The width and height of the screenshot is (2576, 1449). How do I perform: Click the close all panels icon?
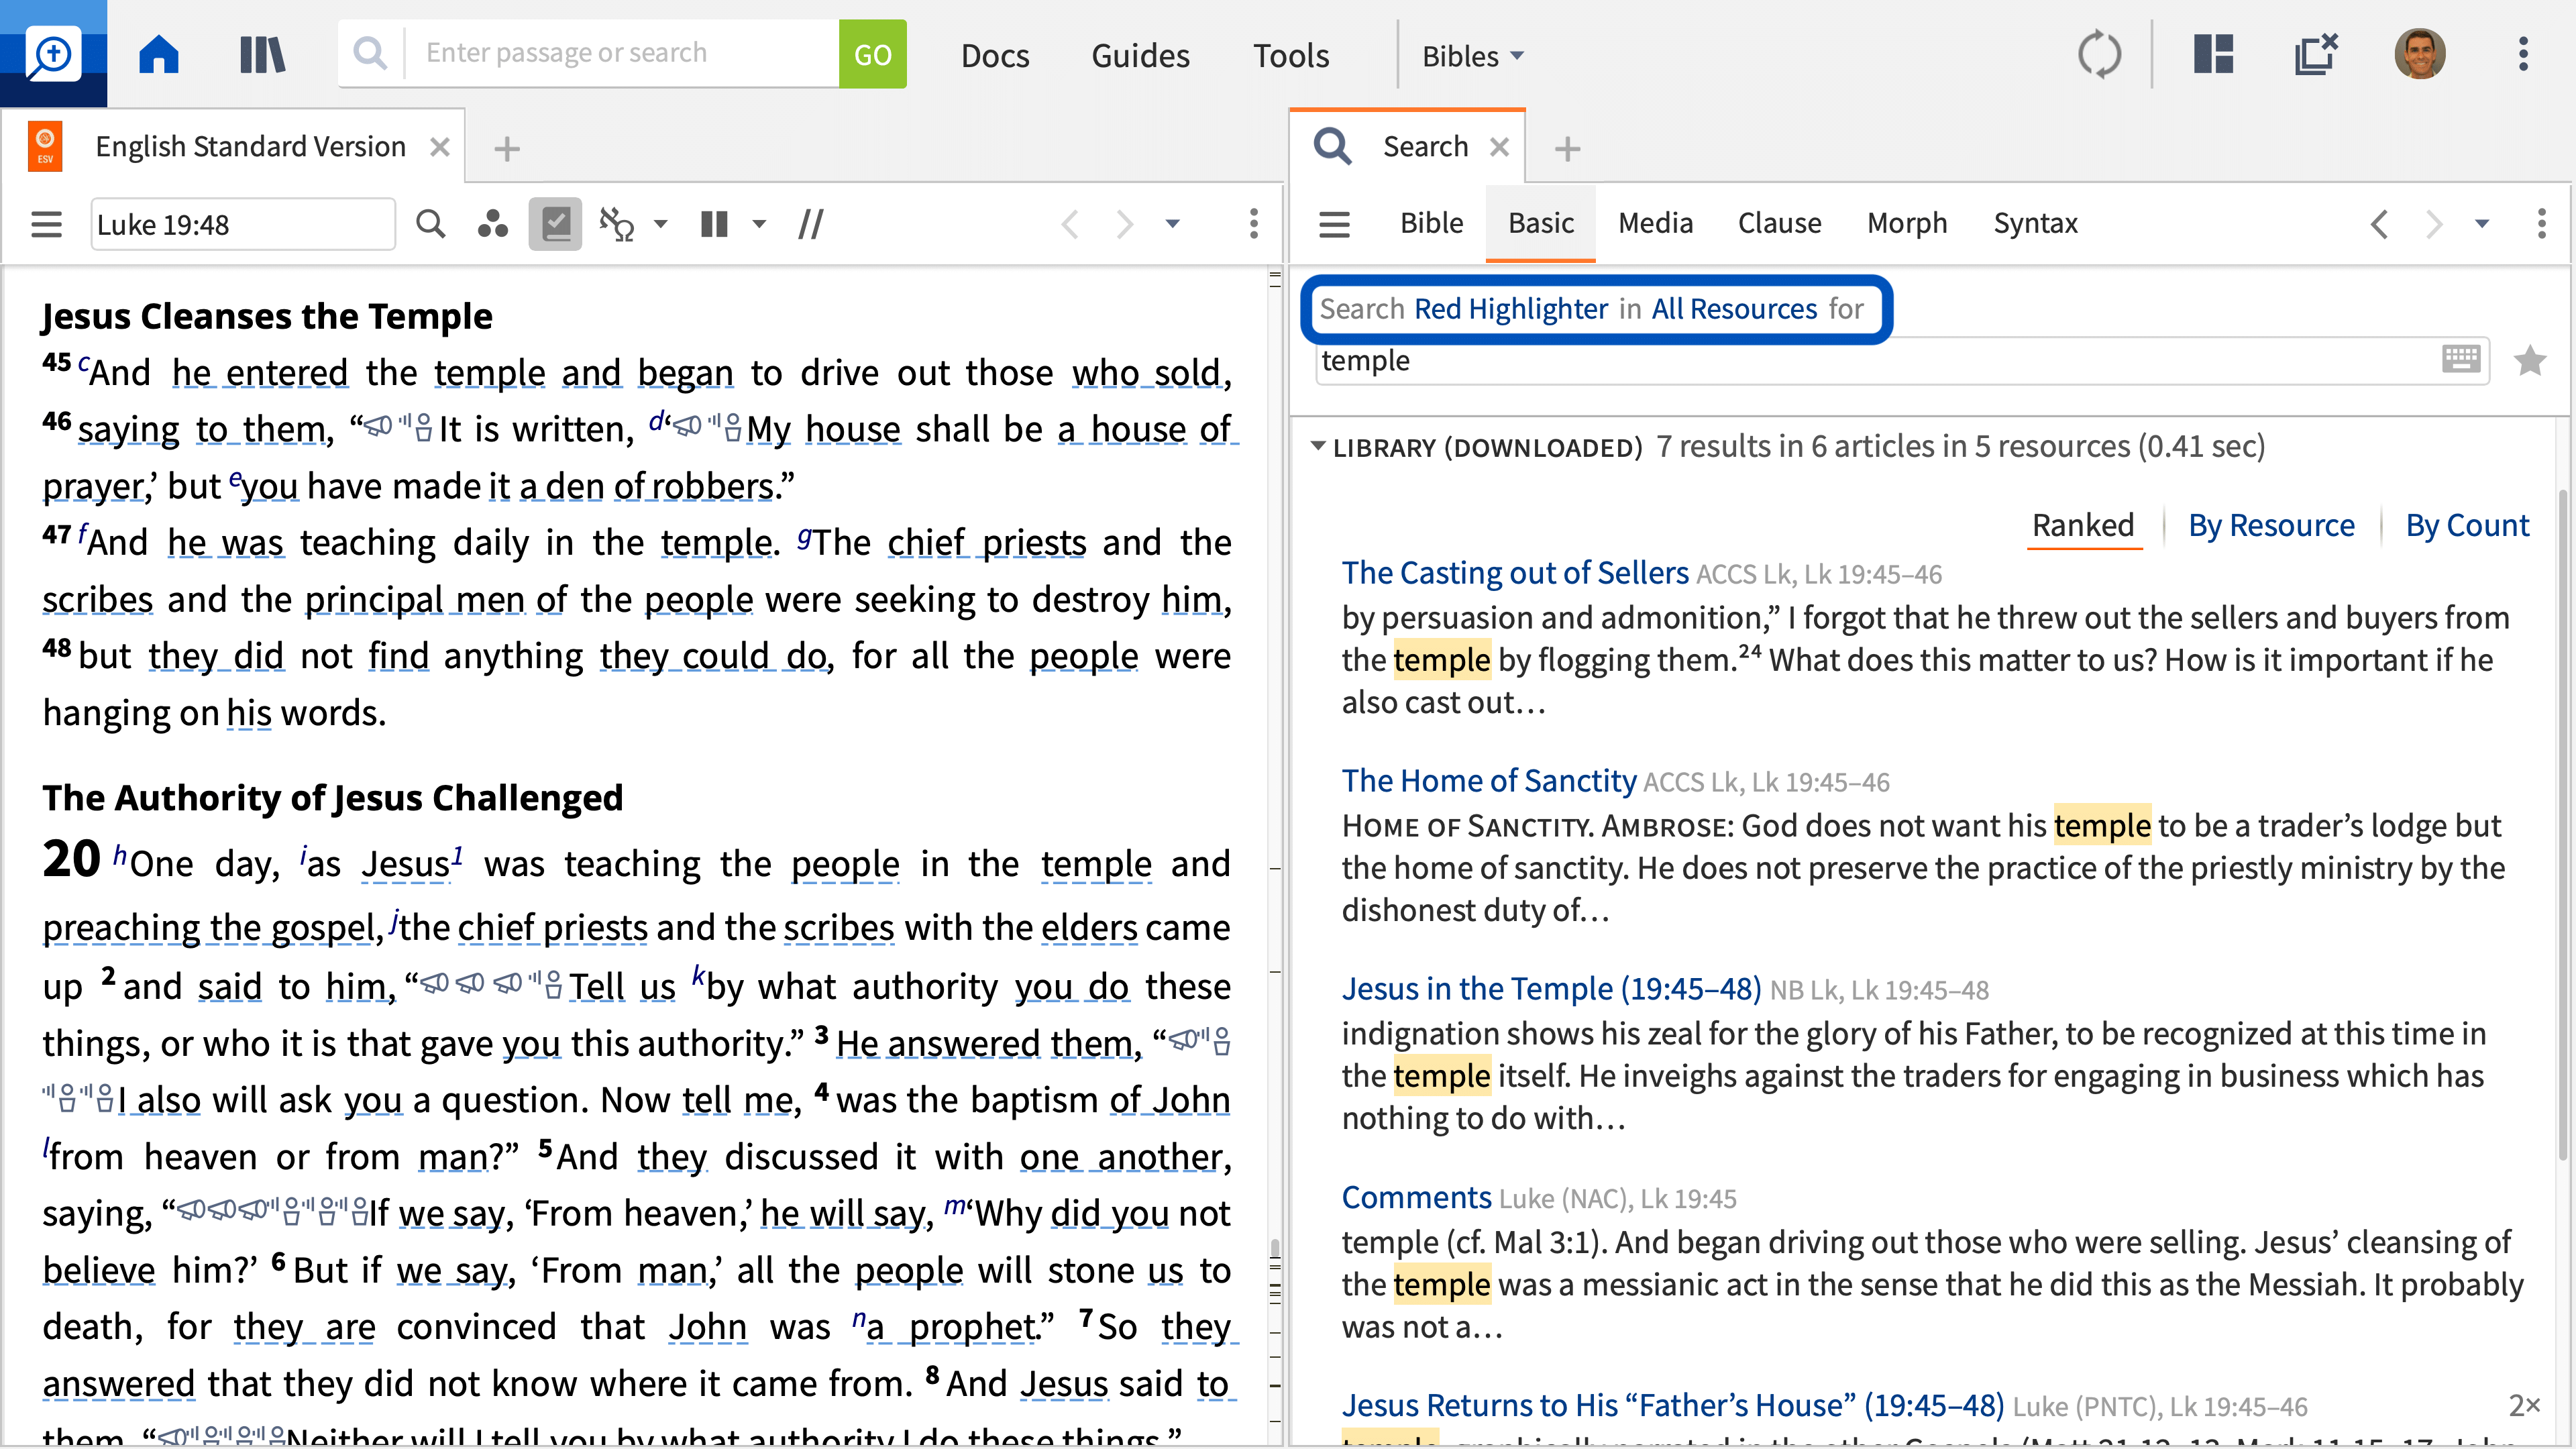point(2316,54)
